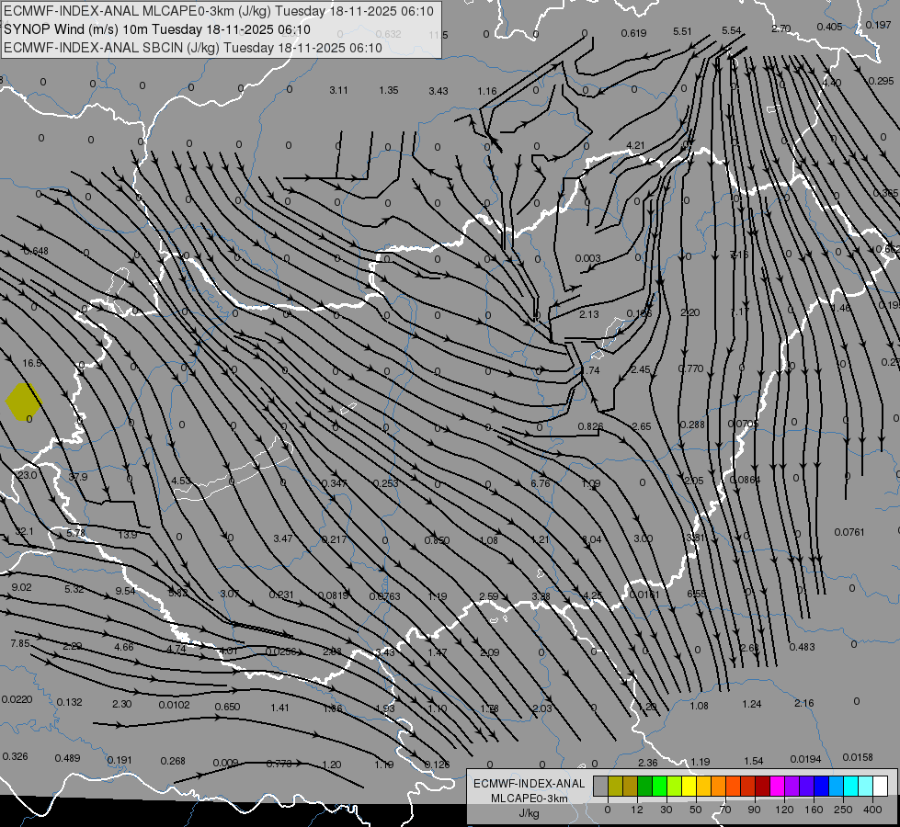Viewport: 900px width, 827px height.
Task: Click the map value 2.16
Action: pos(804,703)
